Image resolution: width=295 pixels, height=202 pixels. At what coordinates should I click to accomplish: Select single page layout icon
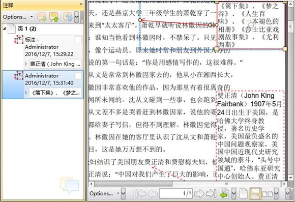pos(244,194)
